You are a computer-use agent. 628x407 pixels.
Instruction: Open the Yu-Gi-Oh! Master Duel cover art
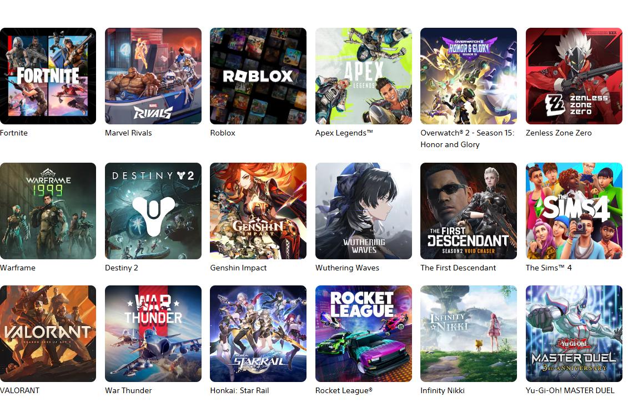[574, 334]
